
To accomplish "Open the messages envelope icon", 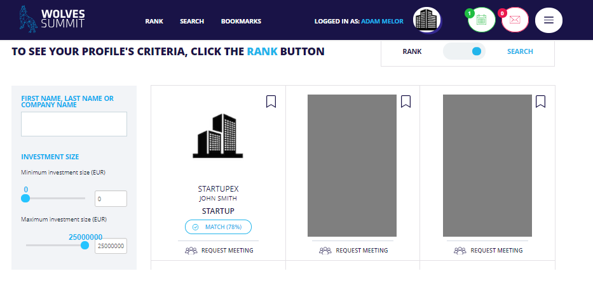I will (x=515, y=20).
